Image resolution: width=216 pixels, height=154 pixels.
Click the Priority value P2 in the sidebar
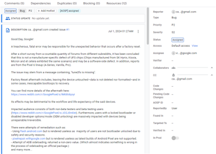173,25
